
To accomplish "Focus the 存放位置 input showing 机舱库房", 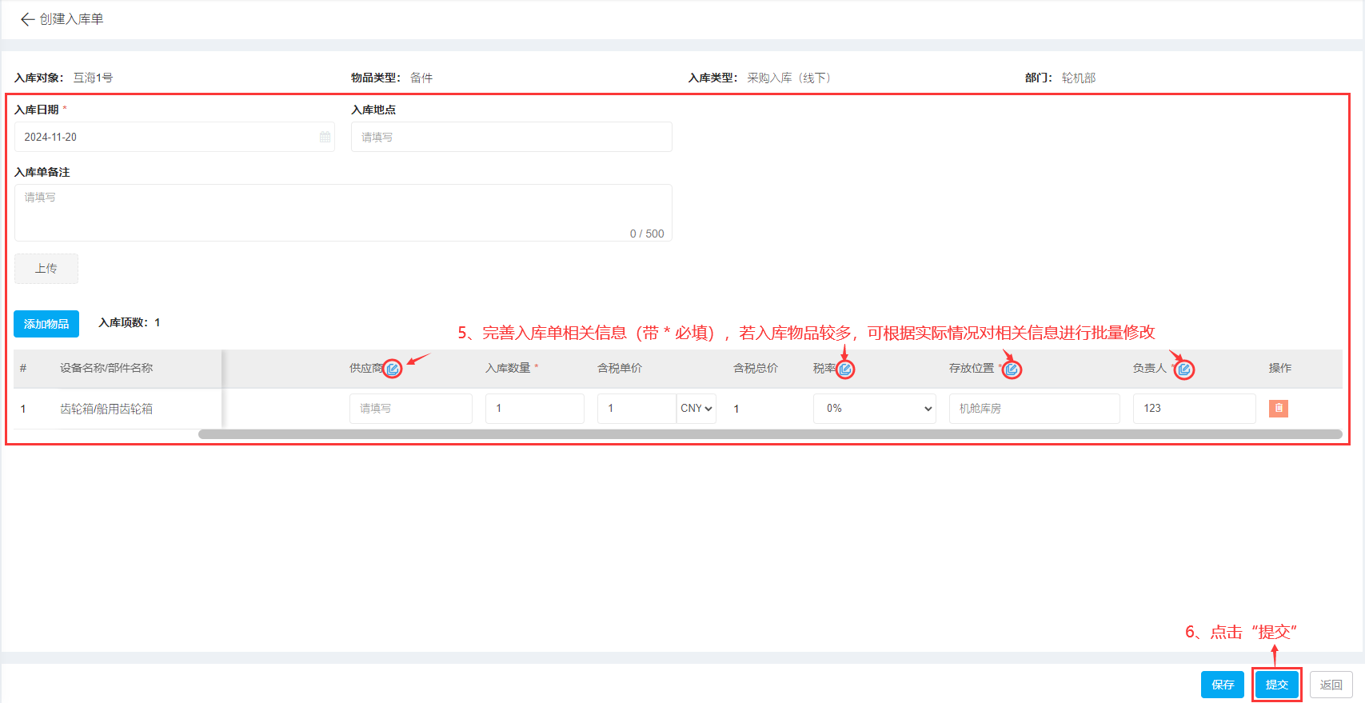I will point(1035,408).
